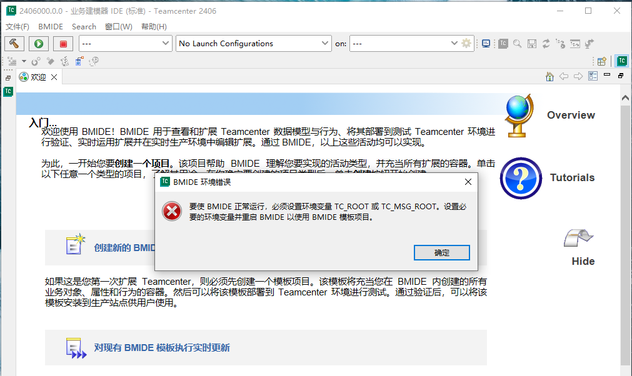632x376 pixels.
Task: Click the tag icon in second toolbar
Action: click(51, 61)
